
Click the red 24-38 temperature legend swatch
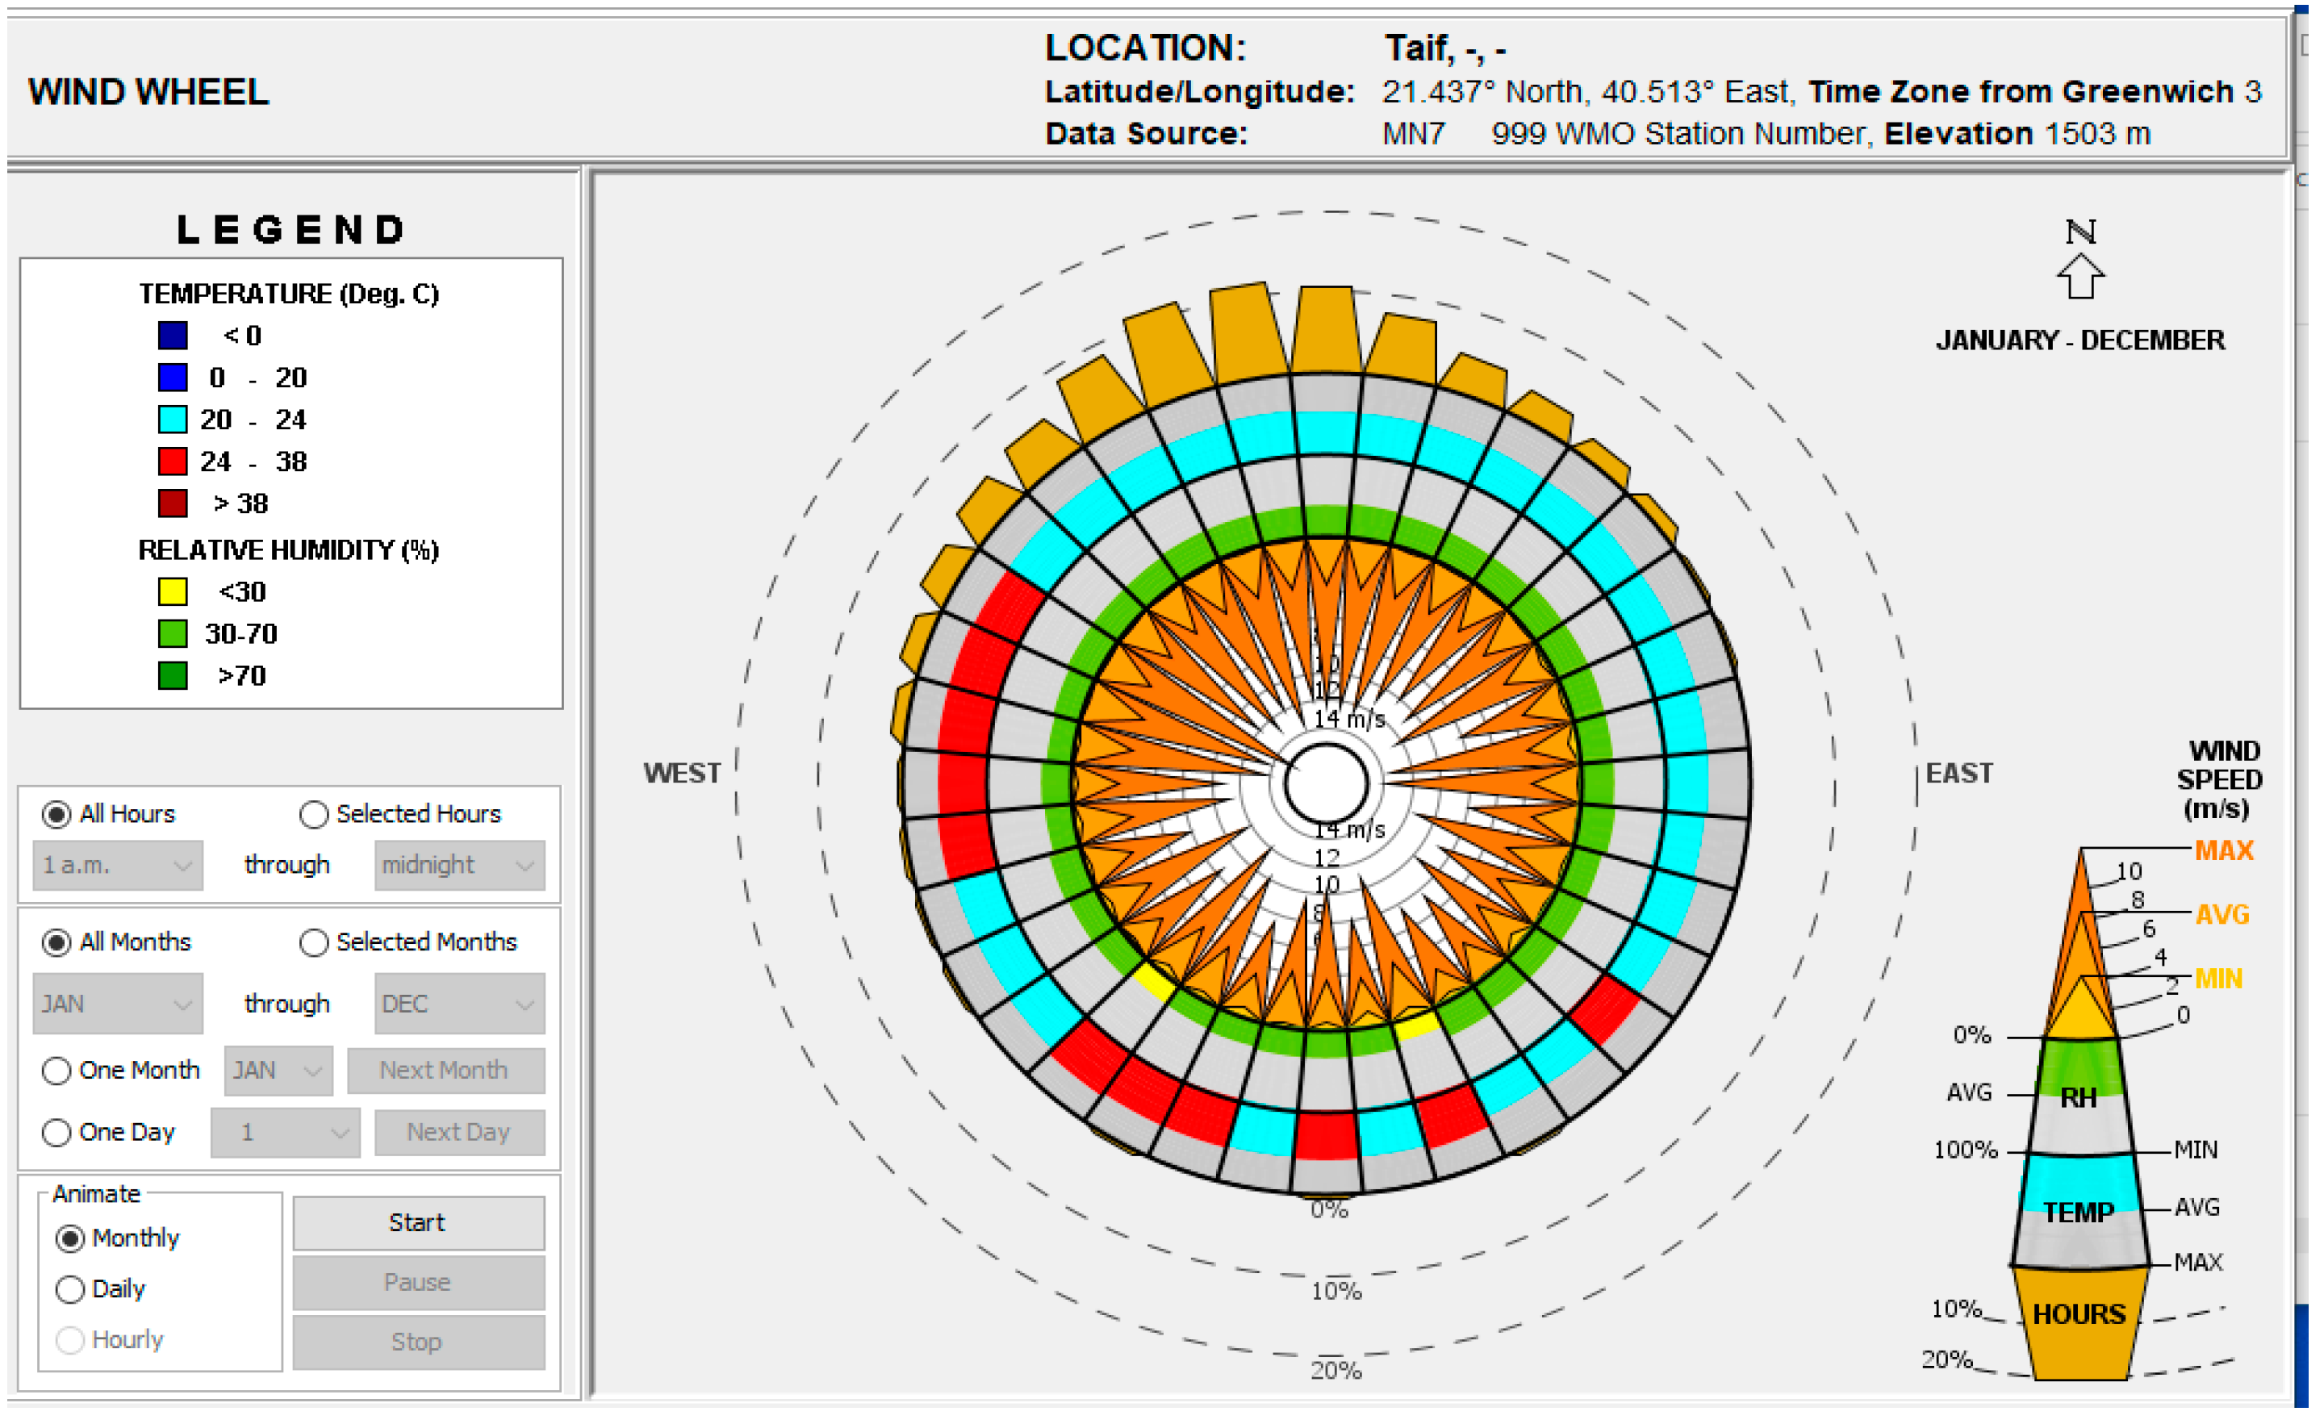coord(173,462)
